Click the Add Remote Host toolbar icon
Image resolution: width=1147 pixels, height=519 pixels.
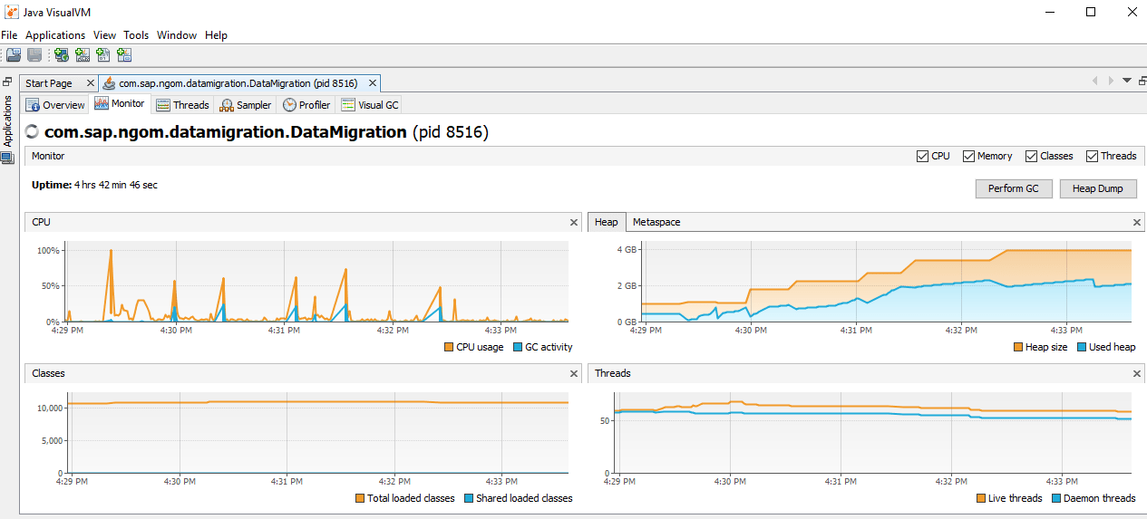point(62,55)
